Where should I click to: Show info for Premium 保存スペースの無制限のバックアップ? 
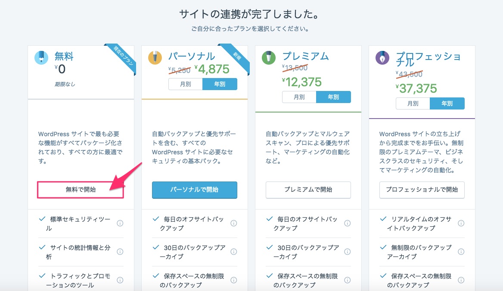click(348, 280)
